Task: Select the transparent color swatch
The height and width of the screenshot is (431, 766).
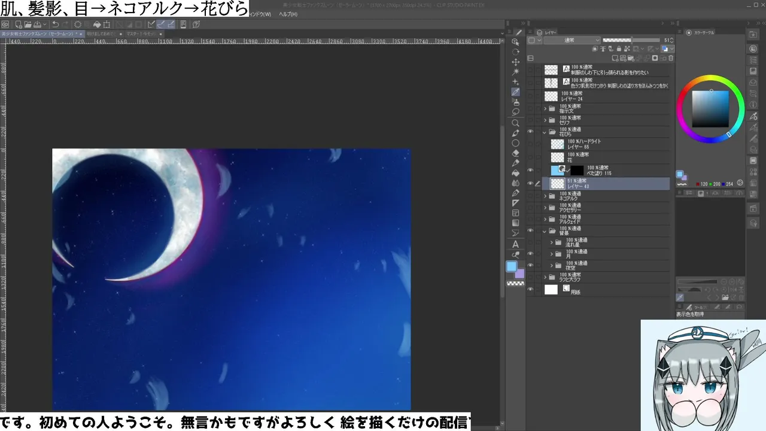Action: pyautogui.click(x=515, y=283)
